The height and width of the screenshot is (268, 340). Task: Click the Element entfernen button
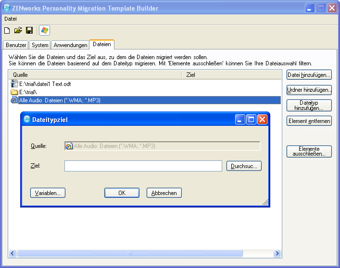point(309,121)
